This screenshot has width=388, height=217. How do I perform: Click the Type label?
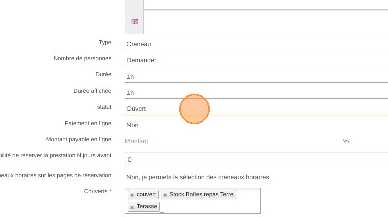[105, 42]
